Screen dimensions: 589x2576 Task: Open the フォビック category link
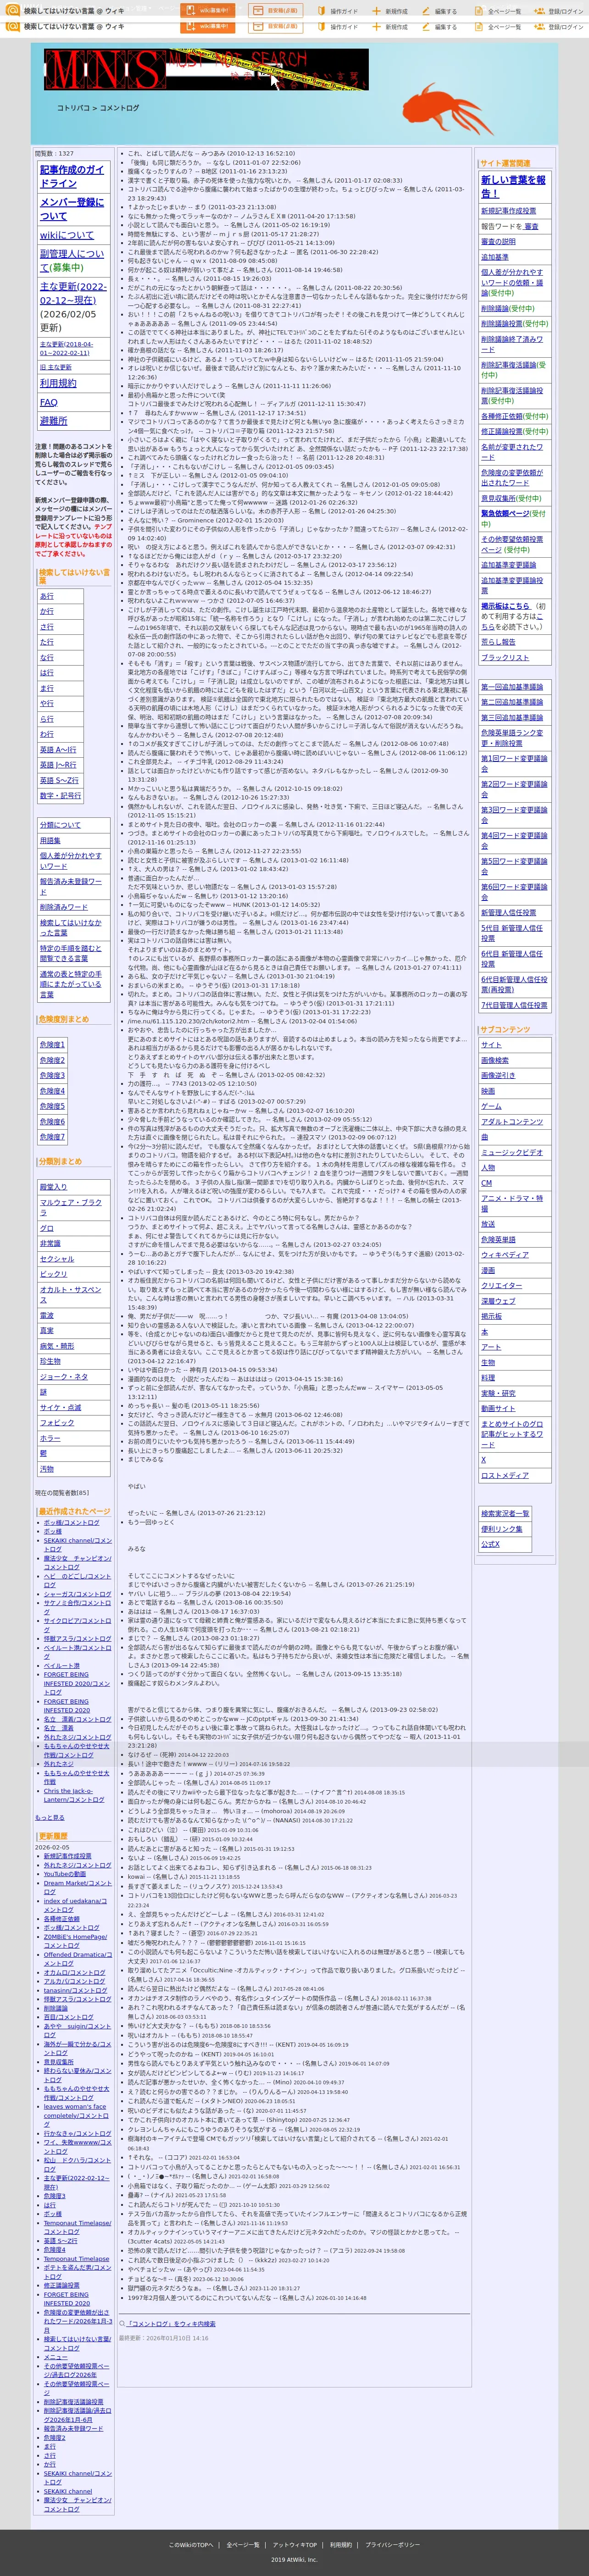(x=57, y=1422)
